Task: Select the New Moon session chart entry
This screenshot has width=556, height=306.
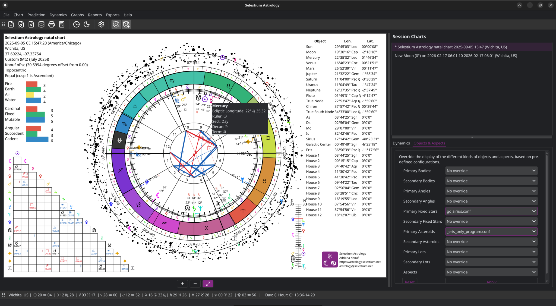Action: [x=456, y=56]
